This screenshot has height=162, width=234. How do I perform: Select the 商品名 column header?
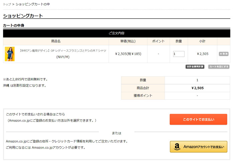pyautogui.click(x=56, y=41)
